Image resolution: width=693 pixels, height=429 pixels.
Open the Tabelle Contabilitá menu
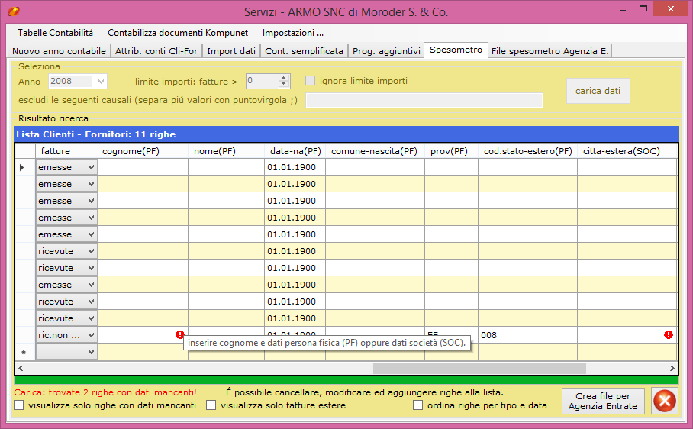coord(55,33)
